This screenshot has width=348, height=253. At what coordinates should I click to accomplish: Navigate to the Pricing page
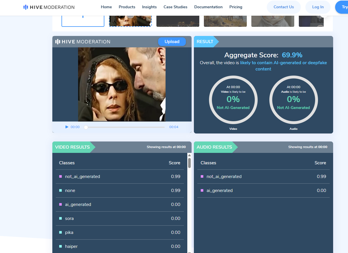[236, 7]
